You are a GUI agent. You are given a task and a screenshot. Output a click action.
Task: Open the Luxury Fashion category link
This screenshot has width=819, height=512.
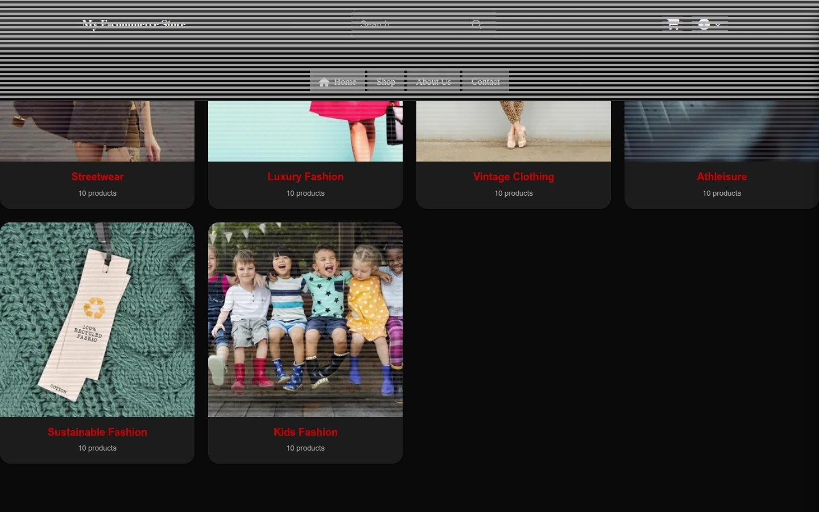[305, 177]
